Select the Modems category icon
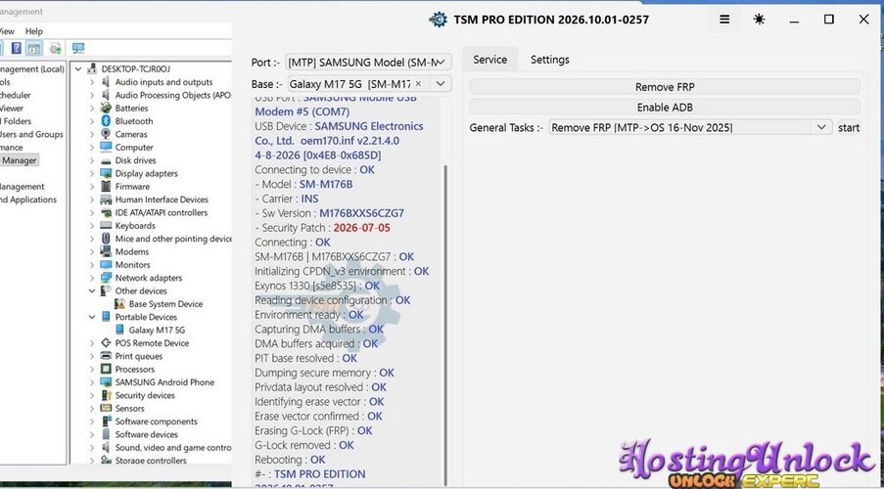This screenshot has width=884, height=489. [x=106, y=251]
